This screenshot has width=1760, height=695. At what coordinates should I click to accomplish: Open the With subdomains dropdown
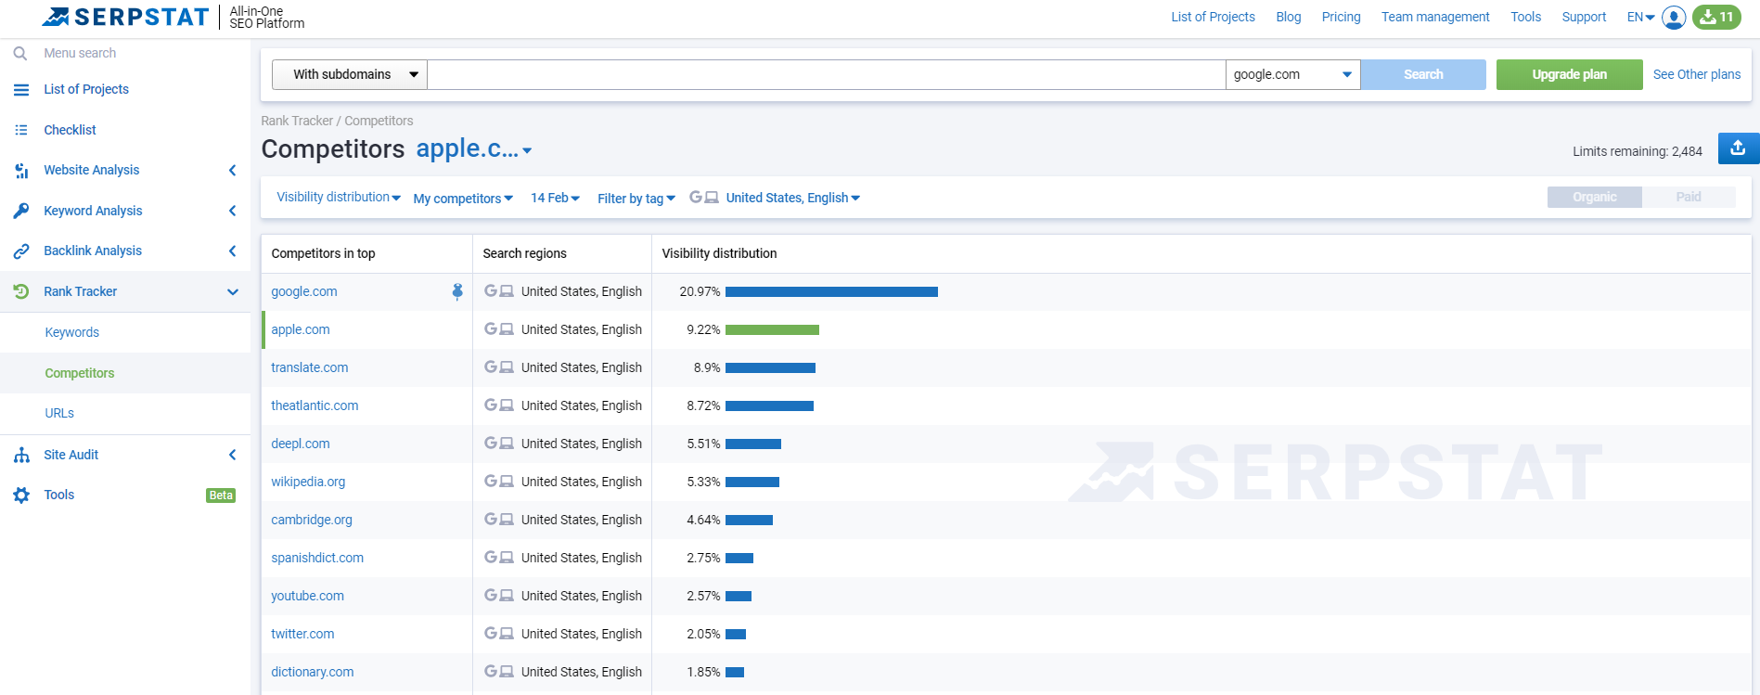[x=350, y=74]
